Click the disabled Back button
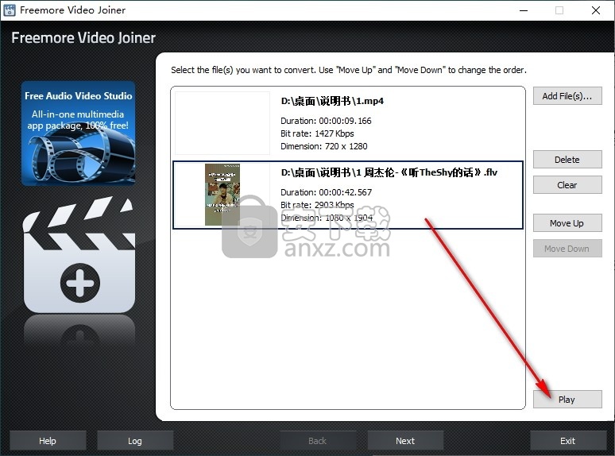Image resolution: width=615 pixels, height=456 pixels. [x=318, y=441]
